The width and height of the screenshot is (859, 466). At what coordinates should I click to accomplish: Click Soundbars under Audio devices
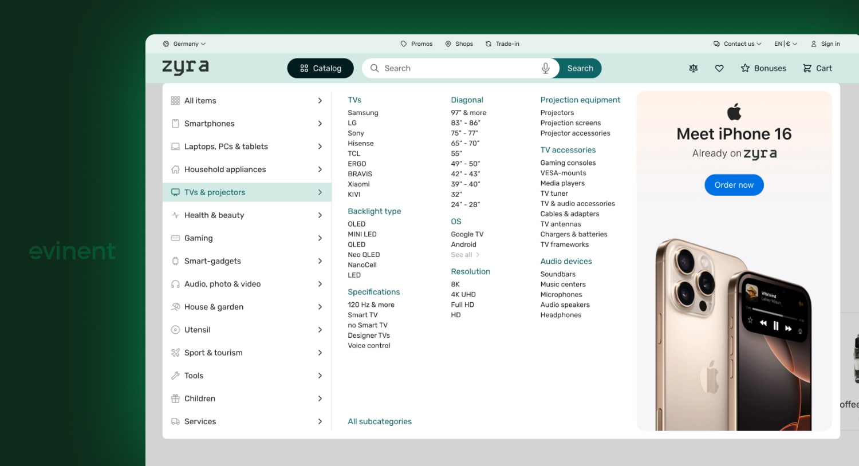[x=558, y=274]
